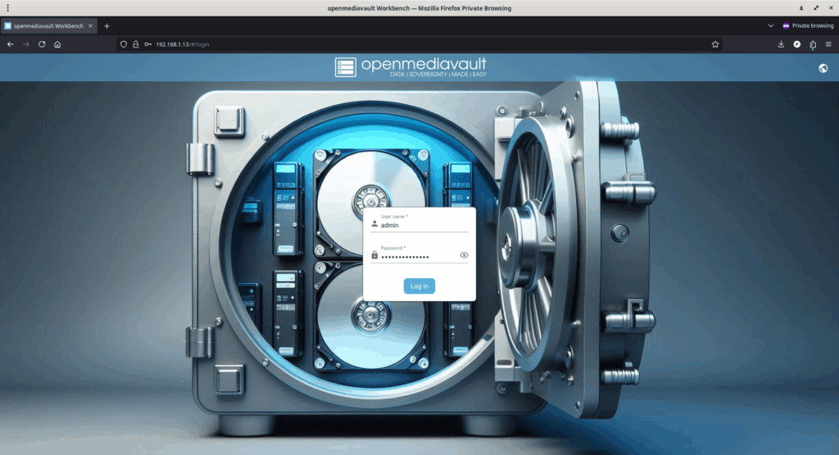
Task: Open saved password key icon
Action: [147, 44]
